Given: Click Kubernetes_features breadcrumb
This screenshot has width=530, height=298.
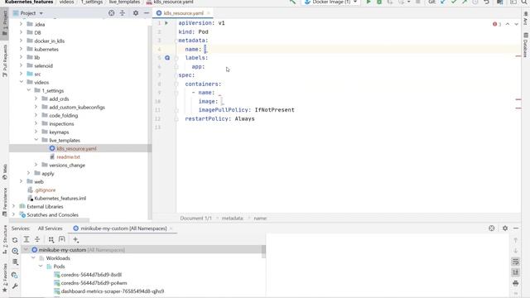Looking at the screenshot, I should tap(29, 2).
